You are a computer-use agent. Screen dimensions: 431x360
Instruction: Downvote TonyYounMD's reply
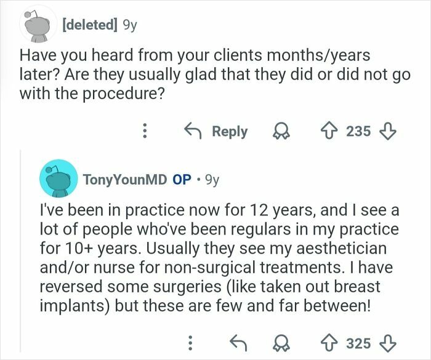pyautogui.click(x=388, y=343)
